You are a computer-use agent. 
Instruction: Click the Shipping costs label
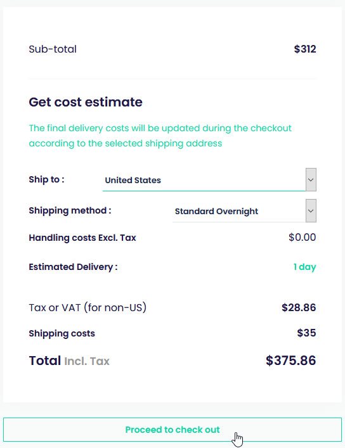[x=62, y=333]
